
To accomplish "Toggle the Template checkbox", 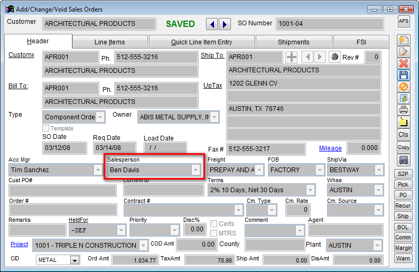I will 46,128.
